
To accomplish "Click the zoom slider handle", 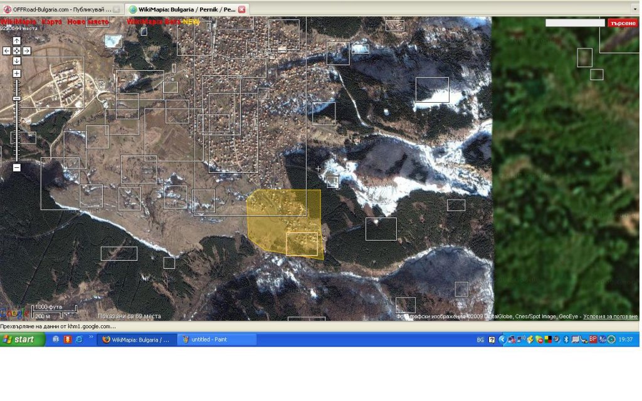I will [17, 98].
